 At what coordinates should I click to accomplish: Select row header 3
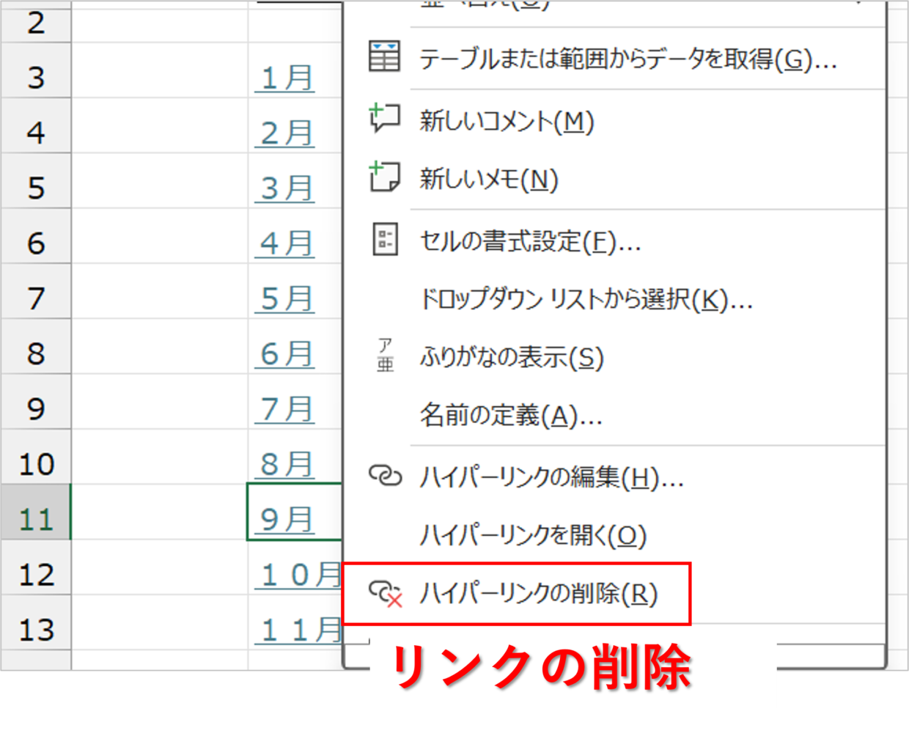[36, 70]
